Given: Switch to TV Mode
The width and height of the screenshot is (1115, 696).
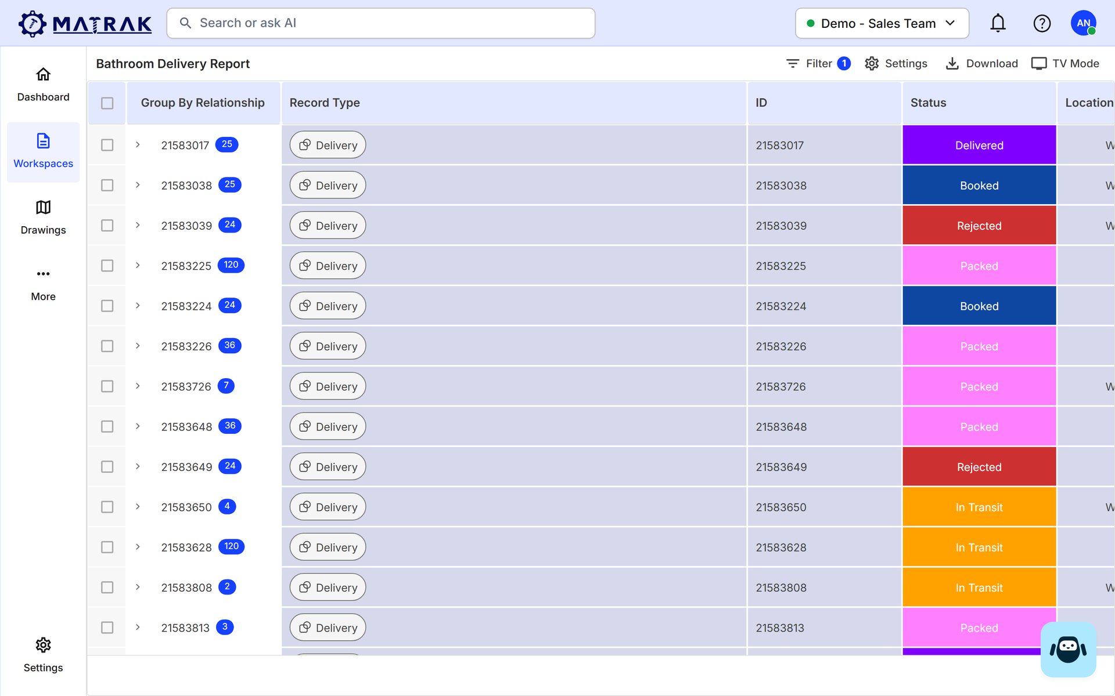Looking at the screenshot, I should [x=1065, y=63].
